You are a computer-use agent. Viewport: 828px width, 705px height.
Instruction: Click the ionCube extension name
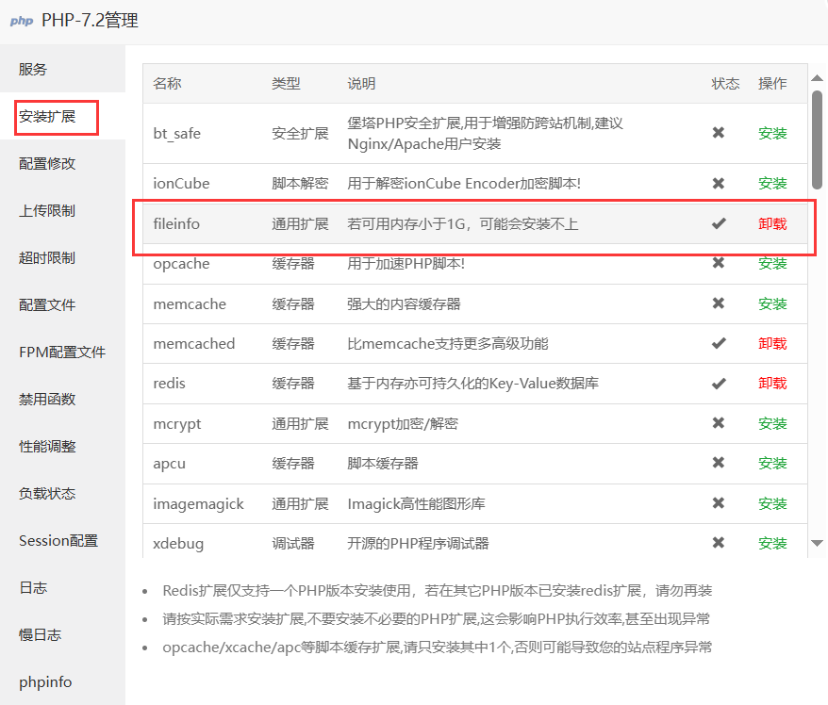point(181,184)
